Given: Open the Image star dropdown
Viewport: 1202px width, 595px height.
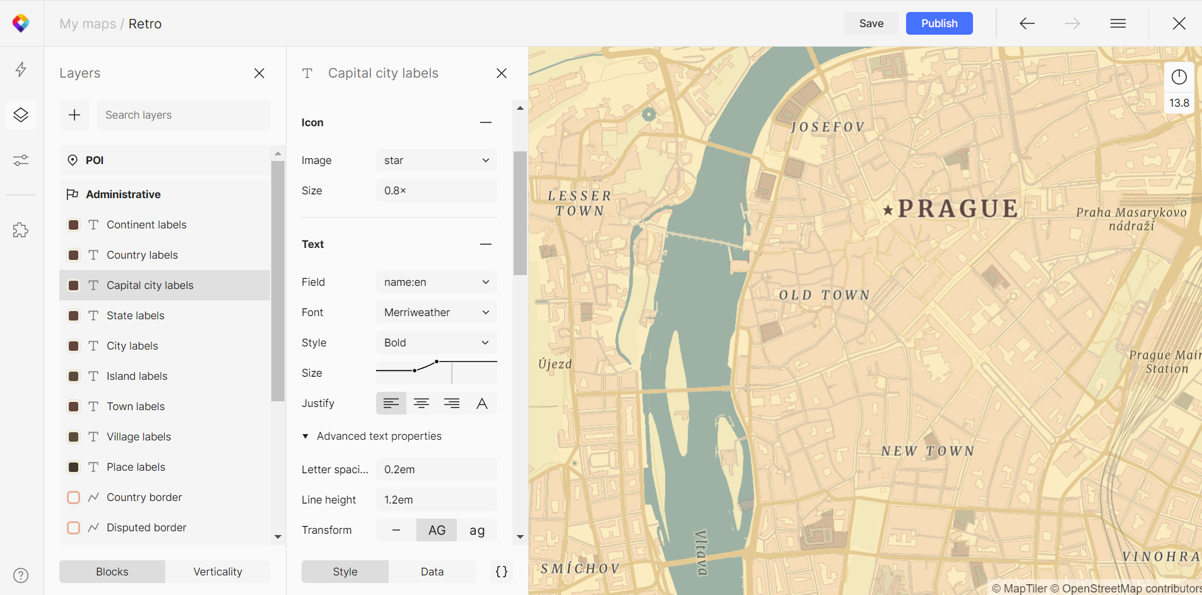Looking at the screenshot, I should coord(436,160).
